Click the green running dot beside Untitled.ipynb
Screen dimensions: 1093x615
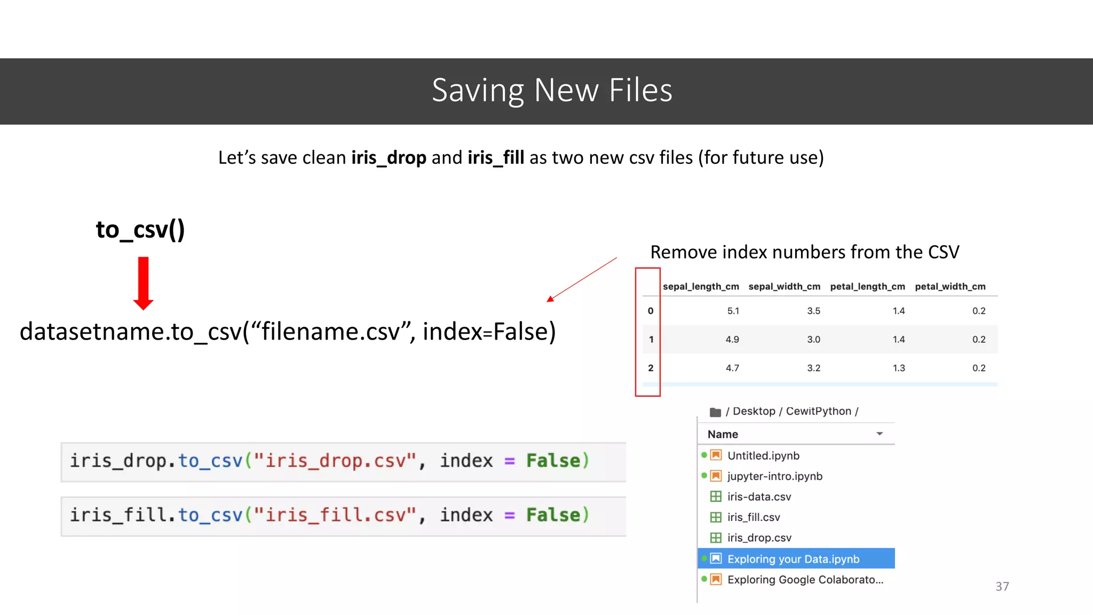click(704, 455)
